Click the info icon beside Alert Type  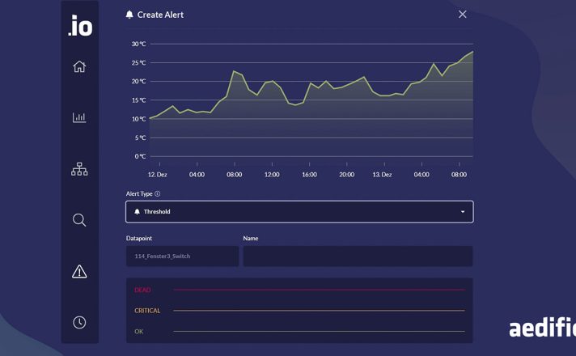tap(157, 193)
